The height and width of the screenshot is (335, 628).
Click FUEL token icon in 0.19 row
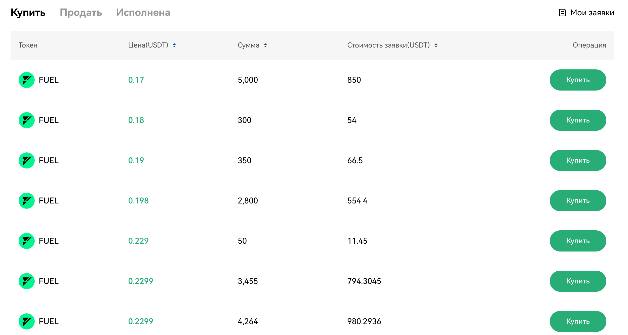(x=27, y=160)
